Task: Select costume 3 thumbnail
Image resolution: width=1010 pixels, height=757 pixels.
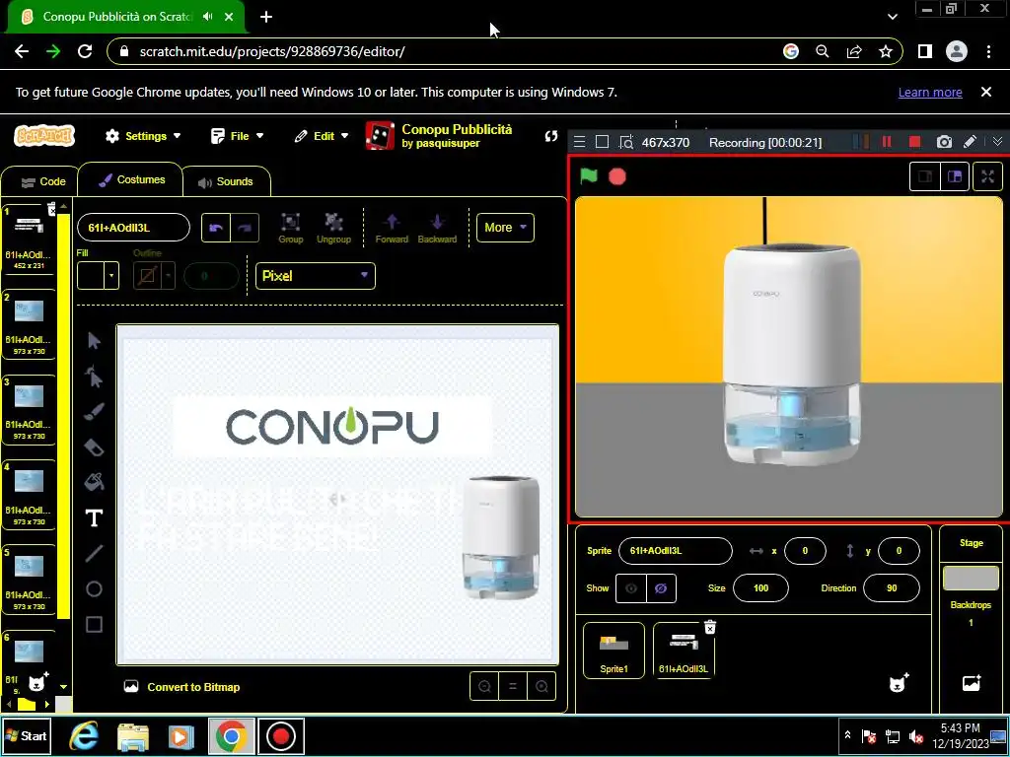Action: click(x=29, y=409)
